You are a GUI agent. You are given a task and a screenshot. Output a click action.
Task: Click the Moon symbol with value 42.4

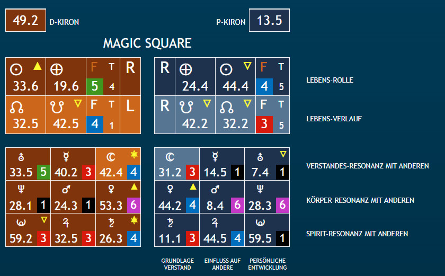[111, 156]
